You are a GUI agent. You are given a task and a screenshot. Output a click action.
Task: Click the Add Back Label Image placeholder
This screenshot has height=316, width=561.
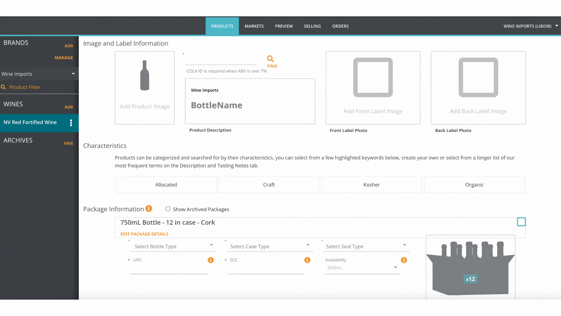pyautogui.click(x=478, y=87)
